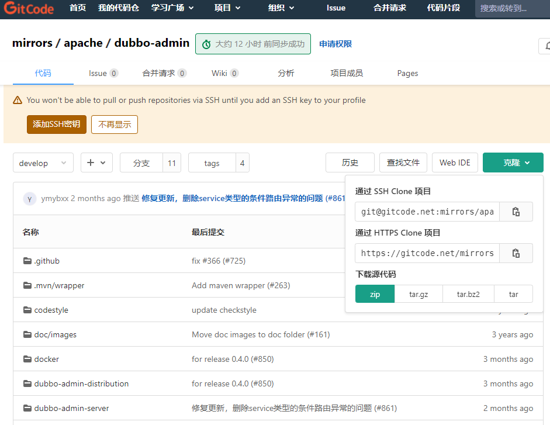Open the 分支 branches button

point(141,163)
